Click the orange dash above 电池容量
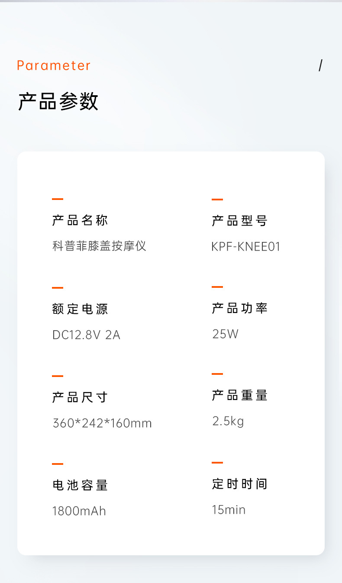Screen dimensions: 342x583 (x=58, y=464)
